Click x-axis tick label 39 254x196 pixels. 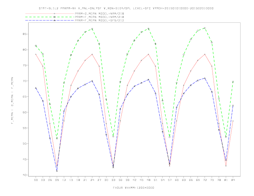(x=127, y=180)
